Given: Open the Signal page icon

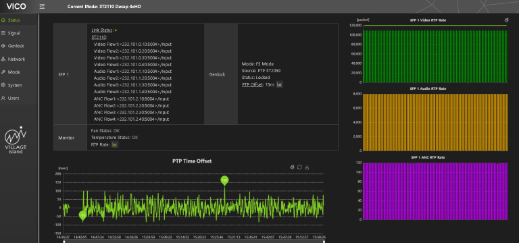Looking at the screenshot, I should pos(3,33).
